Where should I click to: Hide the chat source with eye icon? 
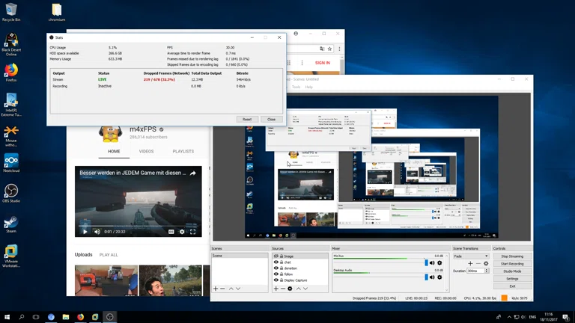[276, 262]
